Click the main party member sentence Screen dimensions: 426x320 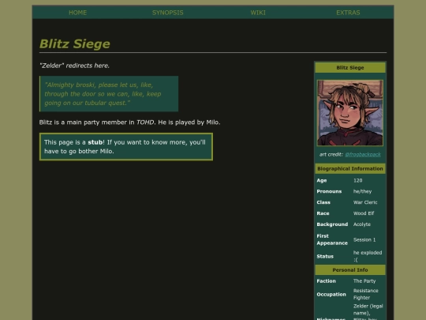pyautogui.click(x=129, y=122)
